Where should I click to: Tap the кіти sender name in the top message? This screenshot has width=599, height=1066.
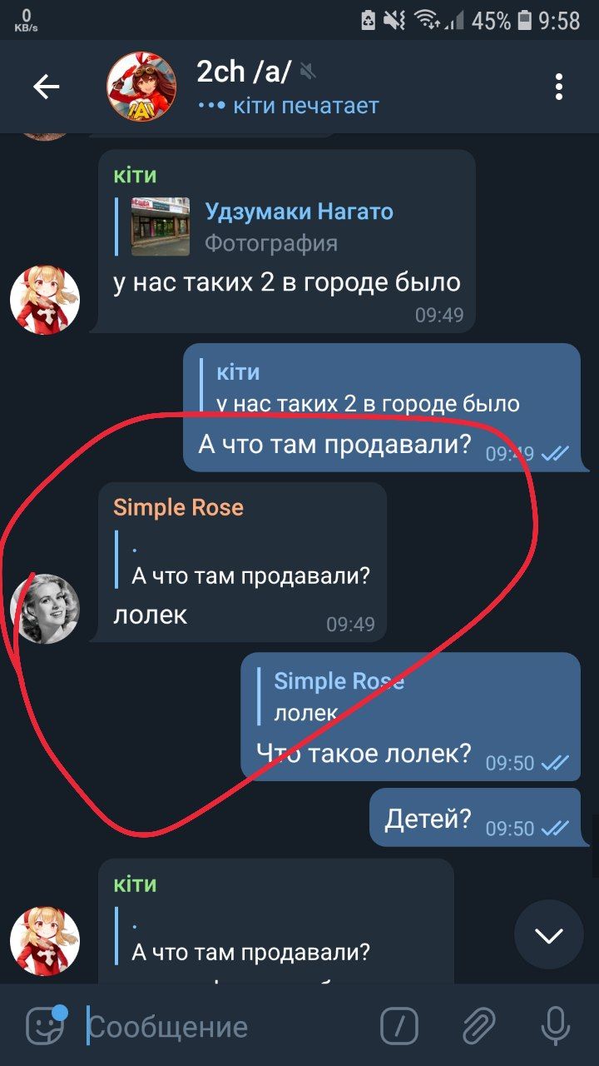(x=135, y=175)
